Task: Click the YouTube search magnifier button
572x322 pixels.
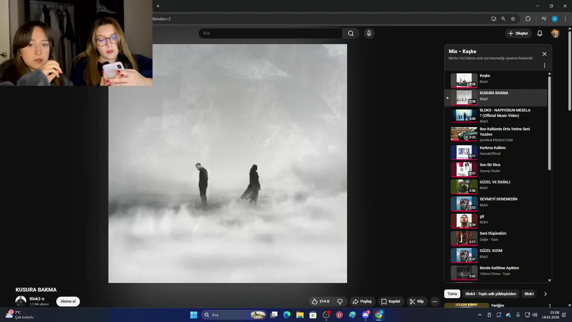Action: click(351, 33)
